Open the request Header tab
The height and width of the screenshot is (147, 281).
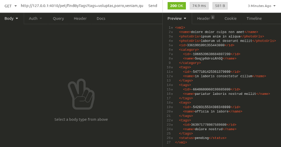(80, 19)
